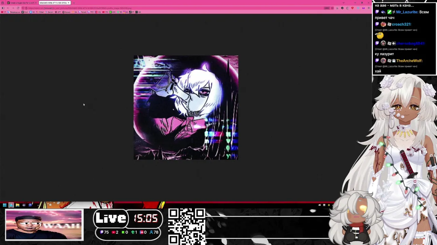
Task: Click the total viewers count 78
Action: tap(154, 232)
